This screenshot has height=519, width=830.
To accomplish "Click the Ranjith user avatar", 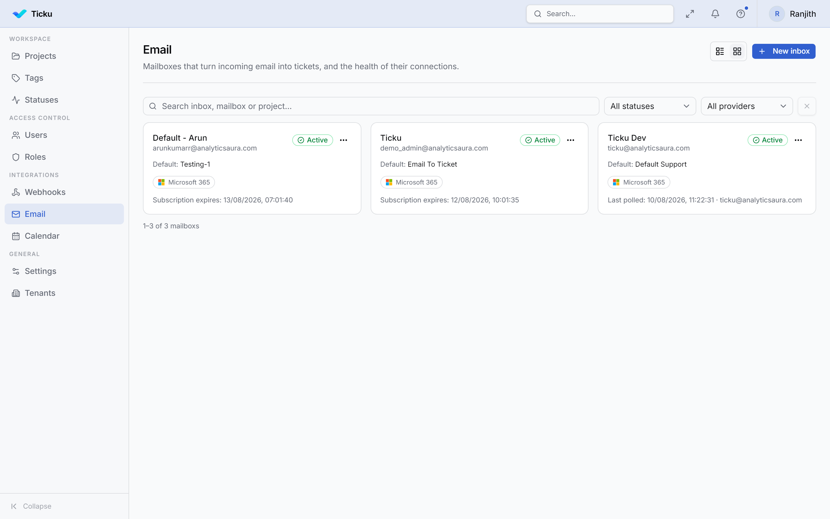I will tap(777, 14).
